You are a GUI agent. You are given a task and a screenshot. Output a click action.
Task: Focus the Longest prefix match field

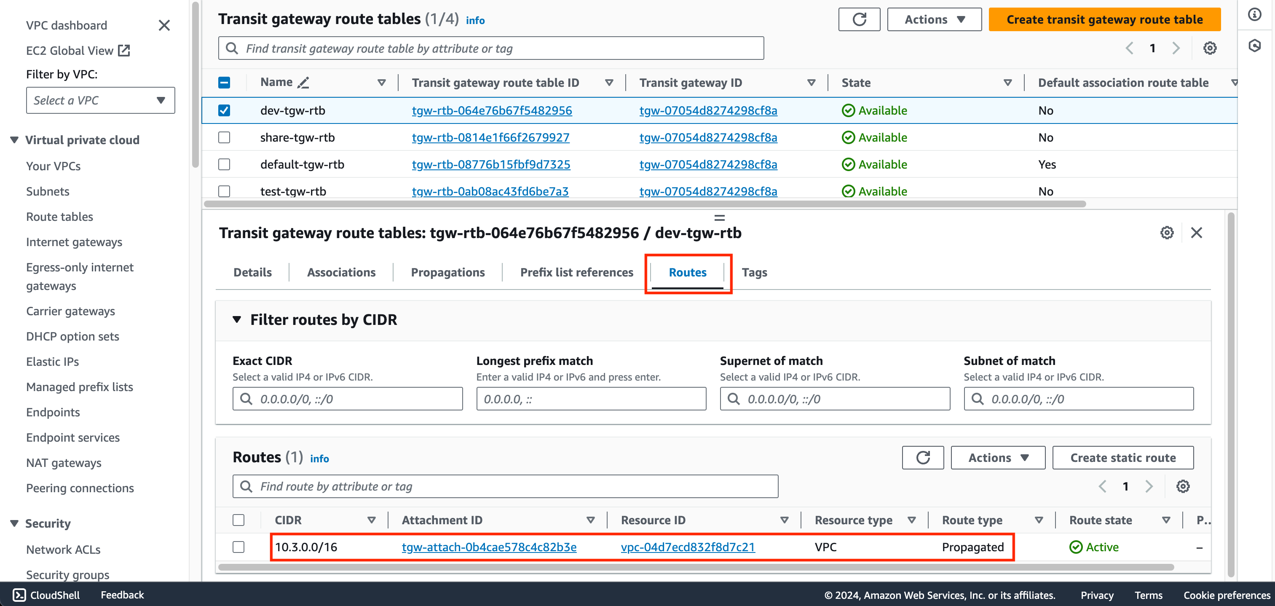tap(591, 399)
